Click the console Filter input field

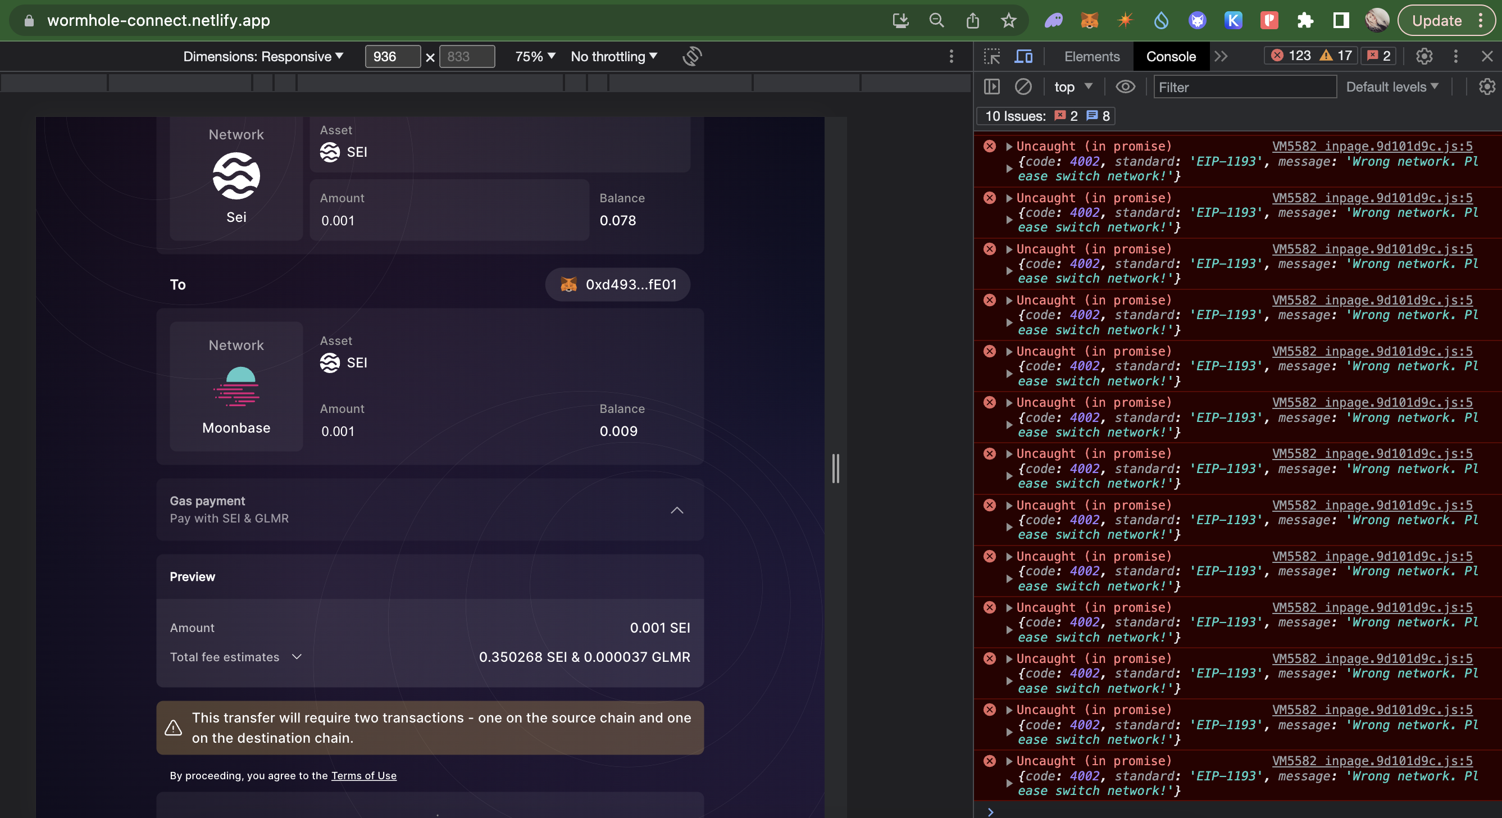click(1245, 87)
